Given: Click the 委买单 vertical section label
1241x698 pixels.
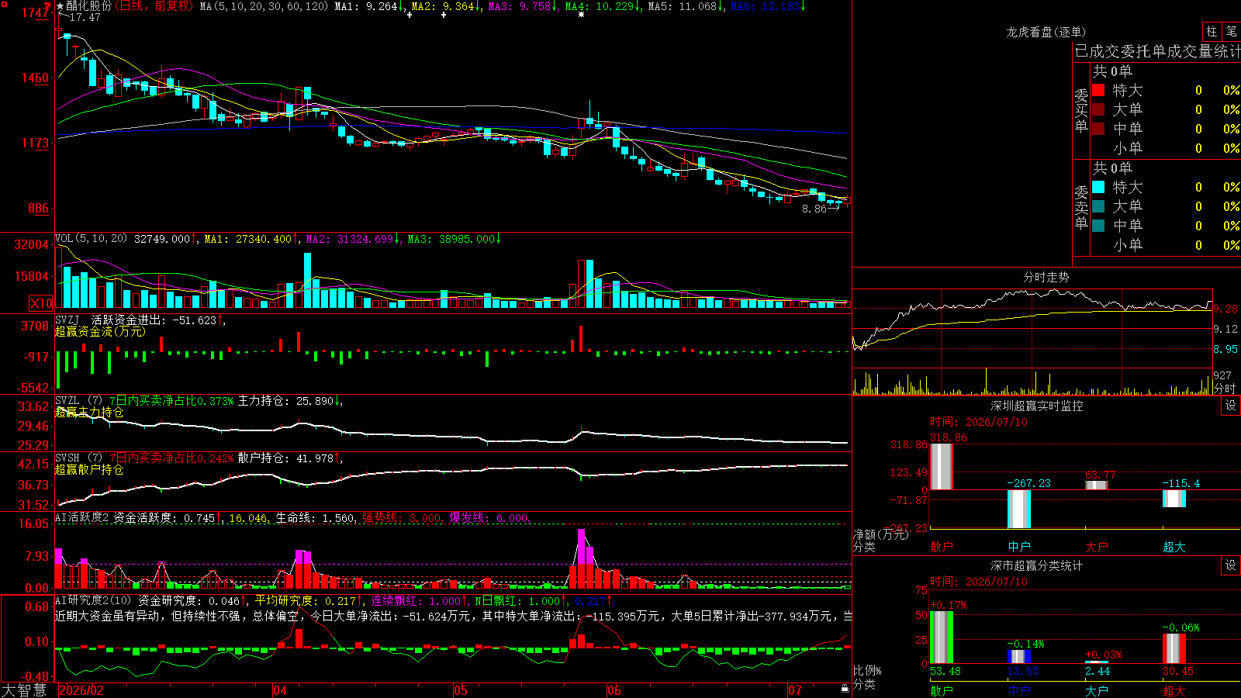Looking at the screenshot, I should pos(1081,110).
